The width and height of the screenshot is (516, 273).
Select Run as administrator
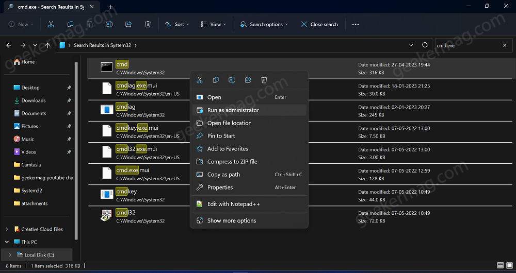click(x=249, y=110)
